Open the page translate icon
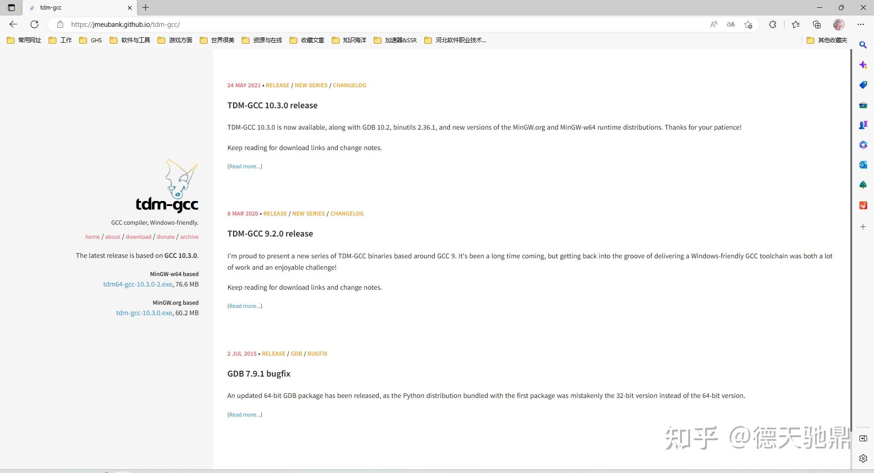Image resolution: width=874 pixels, height=473 pixels. 731,25
